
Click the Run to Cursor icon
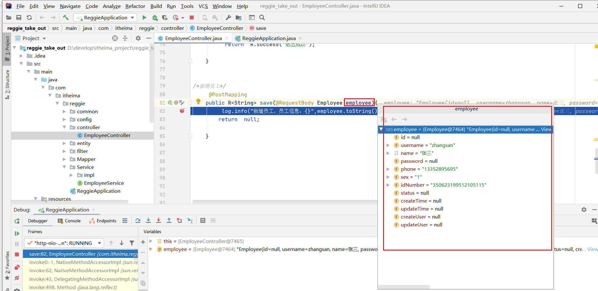(190, 220)
